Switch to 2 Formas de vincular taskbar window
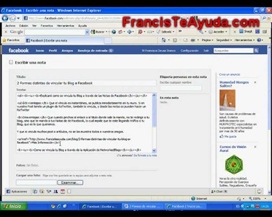The height and width of the screenshot is (217, 272). 142,206
